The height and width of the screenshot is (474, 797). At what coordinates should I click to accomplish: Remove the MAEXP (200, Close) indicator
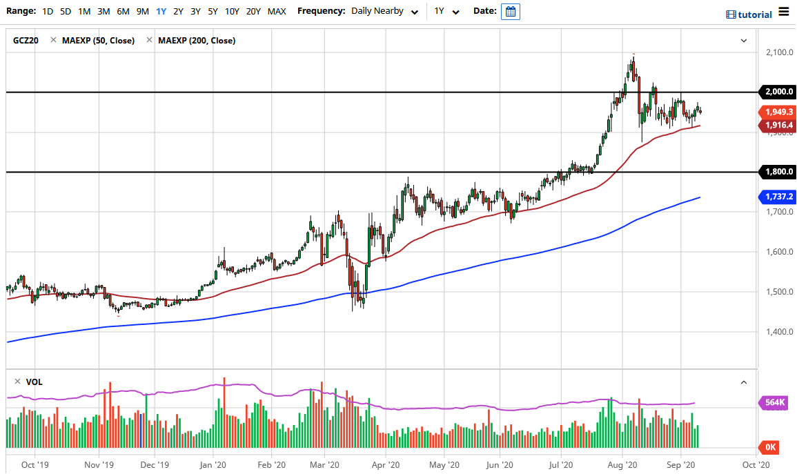[x=149, y=40]
